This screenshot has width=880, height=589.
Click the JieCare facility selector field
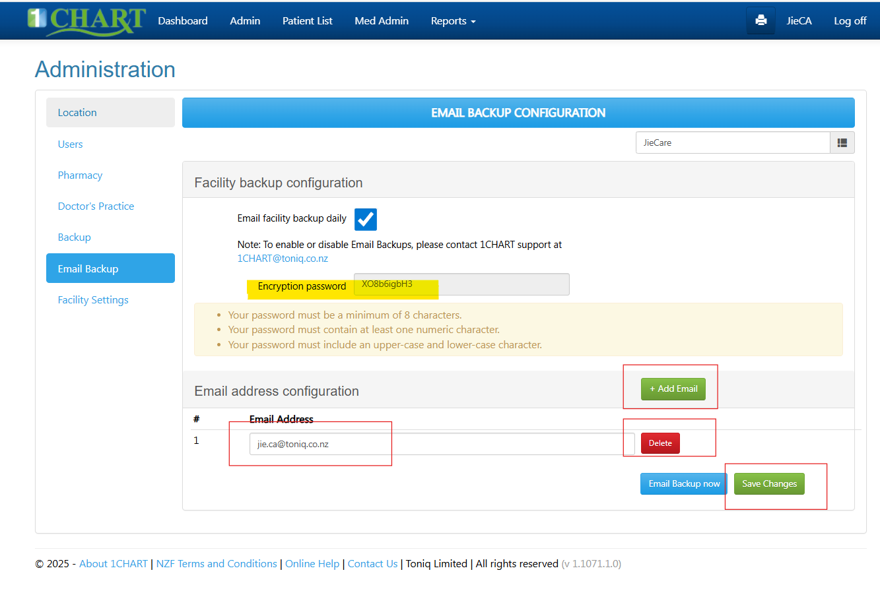coord(733,142)
